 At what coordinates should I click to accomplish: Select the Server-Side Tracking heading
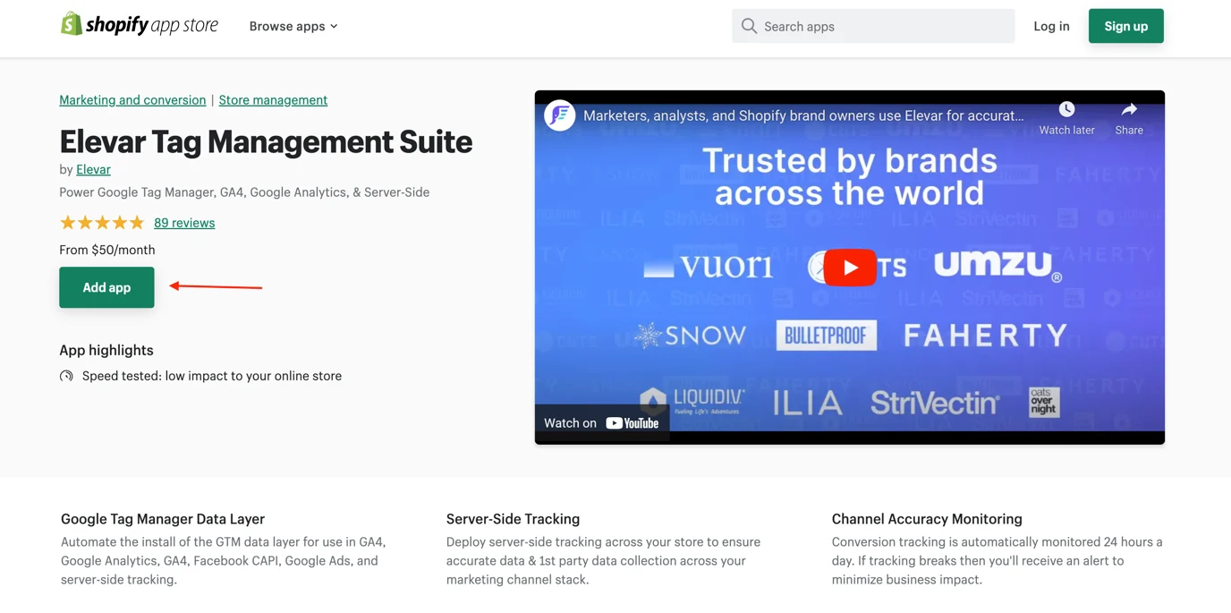coord(513,519)
